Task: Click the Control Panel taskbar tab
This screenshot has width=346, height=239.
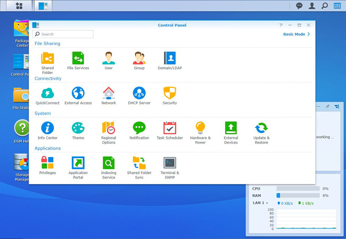Action: click(43, 6)
